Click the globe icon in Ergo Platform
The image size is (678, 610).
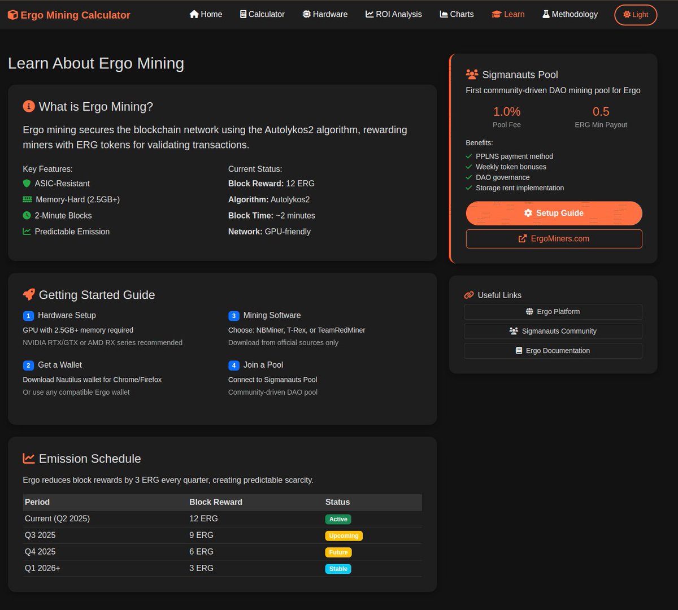click(529, 311)
